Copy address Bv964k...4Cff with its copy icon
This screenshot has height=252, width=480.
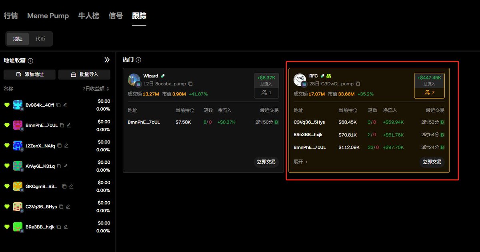click(x=58, y=105)
